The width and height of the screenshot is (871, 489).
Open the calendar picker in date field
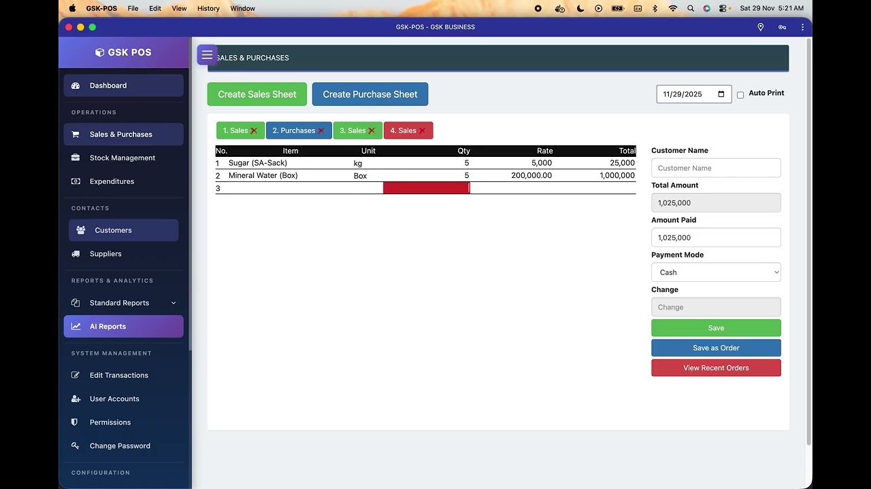[721, 94]
